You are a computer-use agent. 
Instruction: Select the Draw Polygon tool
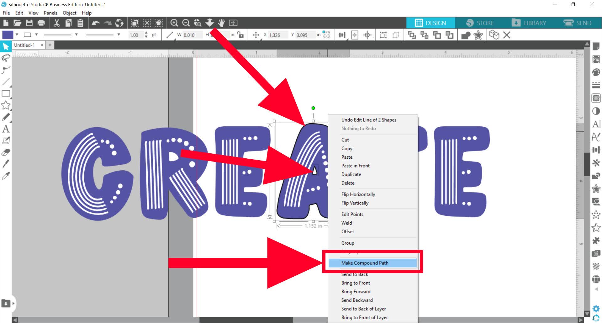[6, 104]
